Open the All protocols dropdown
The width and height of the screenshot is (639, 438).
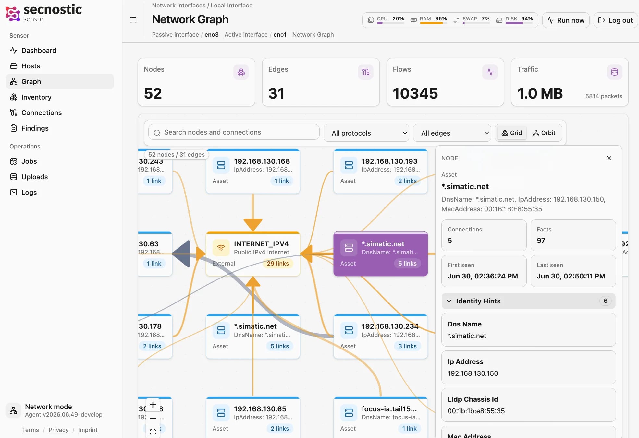tap(366, 133)
